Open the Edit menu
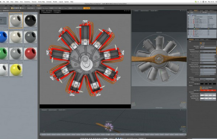This screenshot has height=139, width=217. point(8,2)
